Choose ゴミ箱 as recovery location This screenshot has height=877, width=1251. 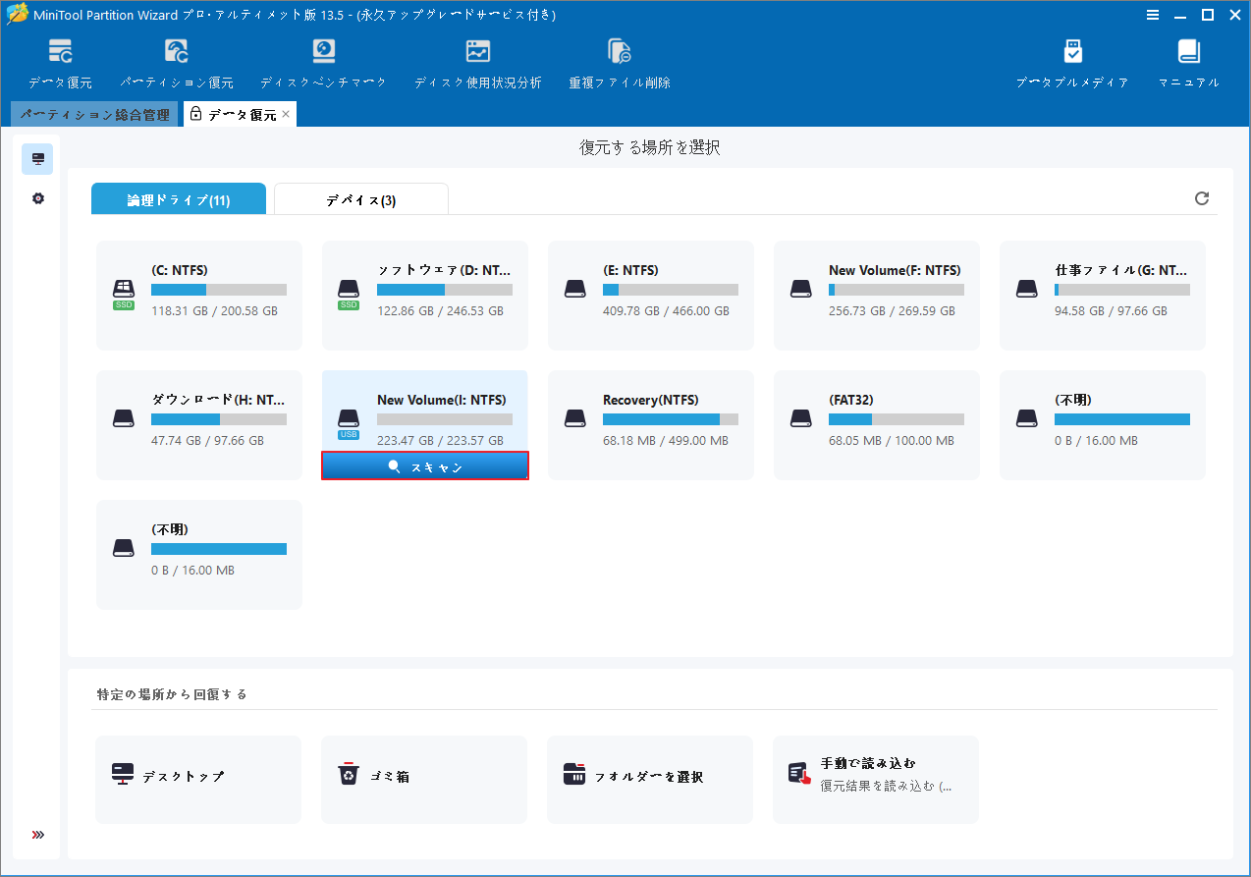424,779
